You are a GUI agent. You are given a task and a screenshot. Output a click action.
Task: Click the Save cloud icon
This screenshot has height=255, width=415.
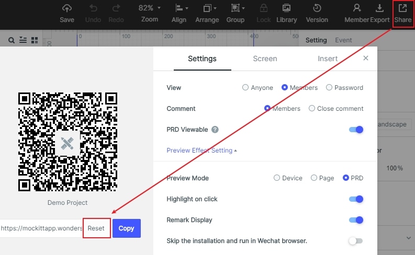point(66,8)
